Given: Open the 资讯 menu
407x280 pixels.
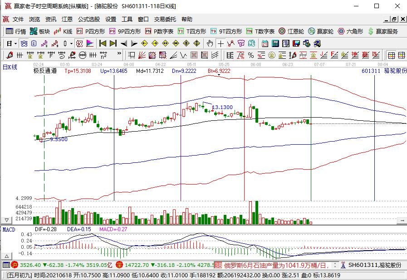Looking at the screenshot, I should coord(51,19).
